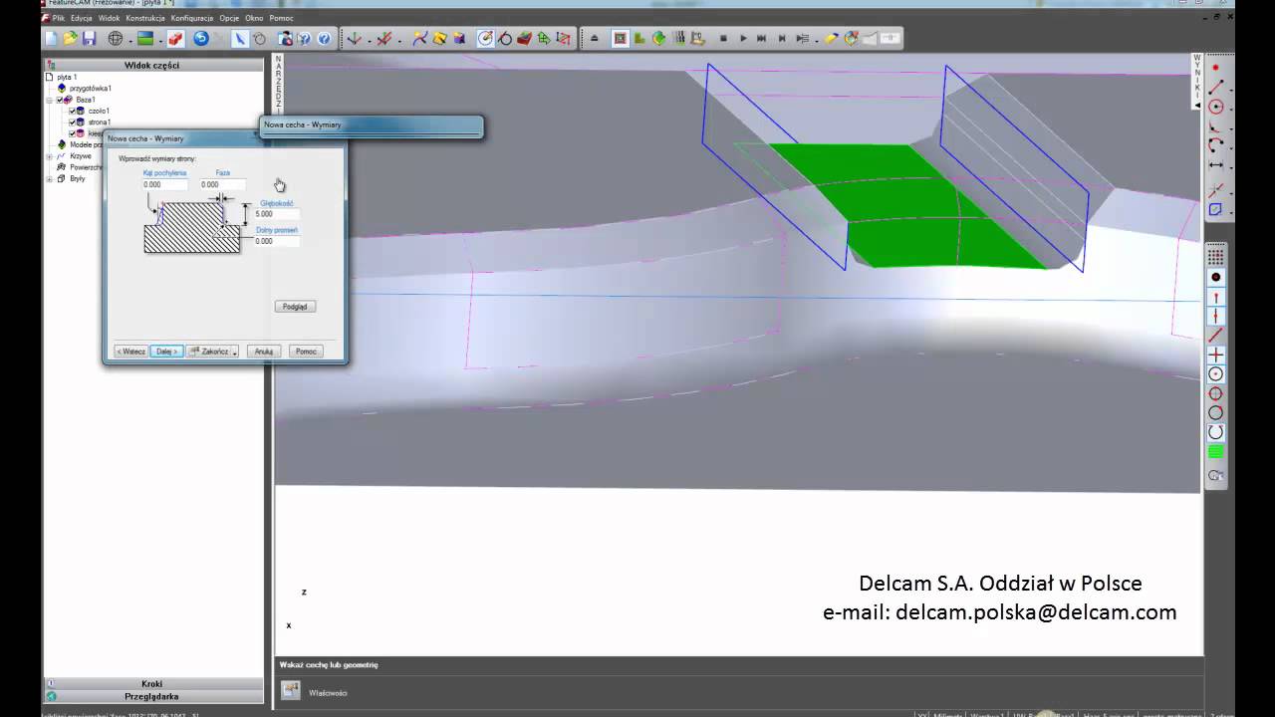Toggle the strona1 feature checkbox
The image size is (1275, 717).
pyautogui.click(x=72, y=122)
